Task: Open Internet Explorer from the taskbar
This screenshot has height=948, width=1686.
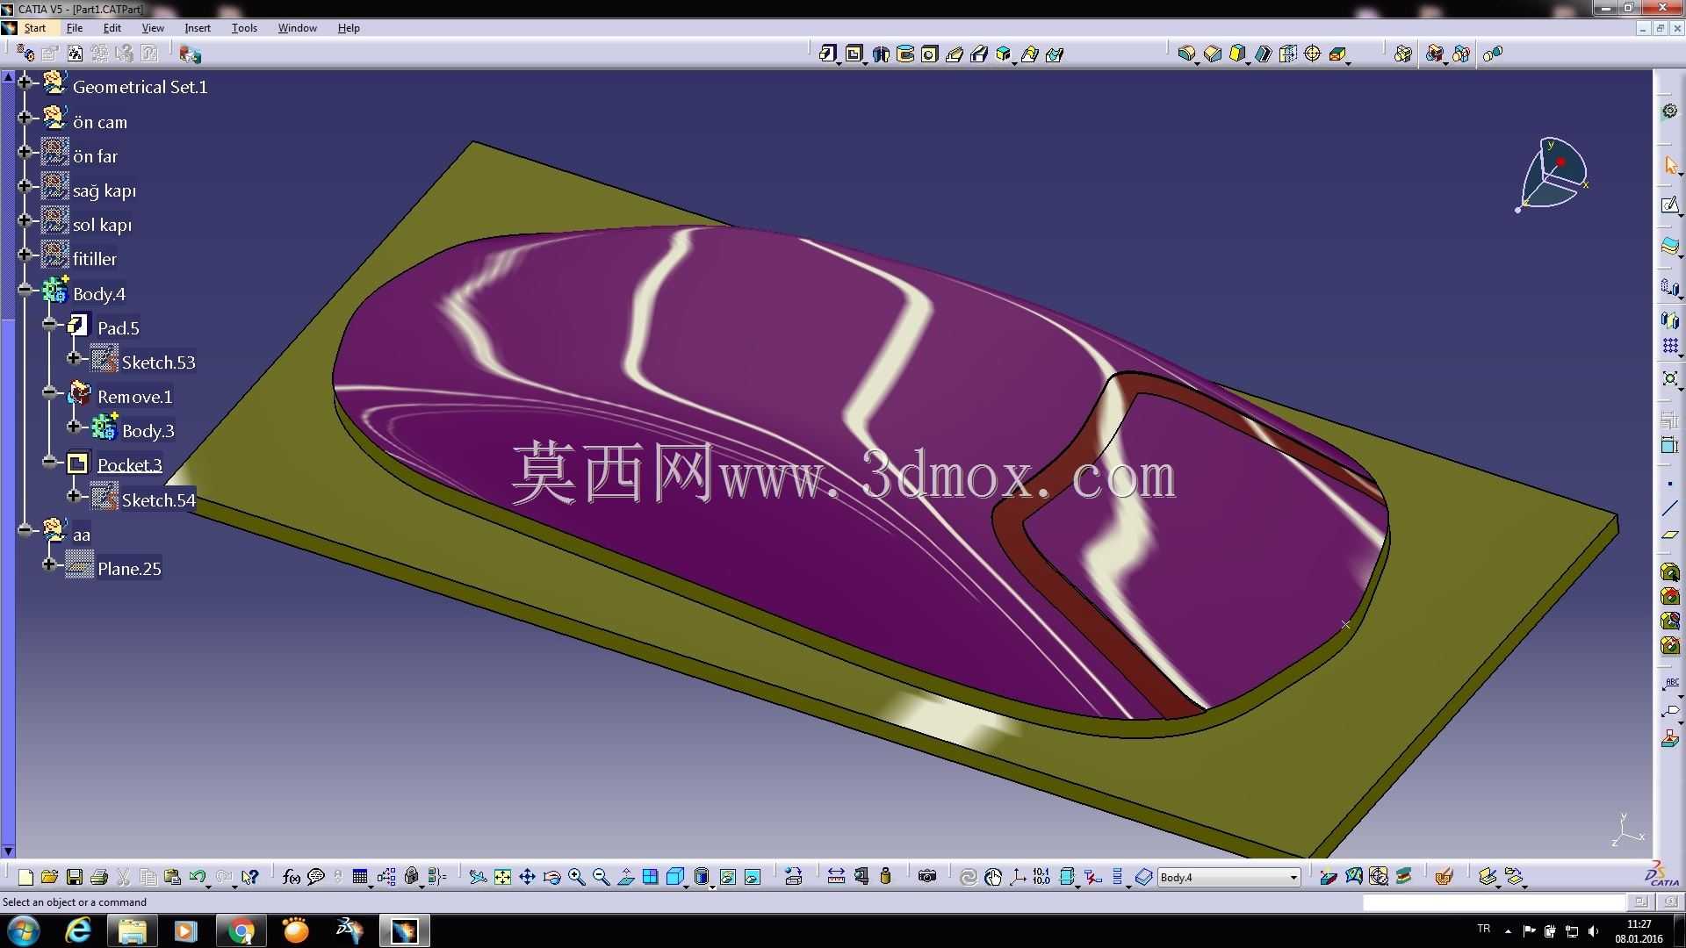Action: click(x=77, y=930)
